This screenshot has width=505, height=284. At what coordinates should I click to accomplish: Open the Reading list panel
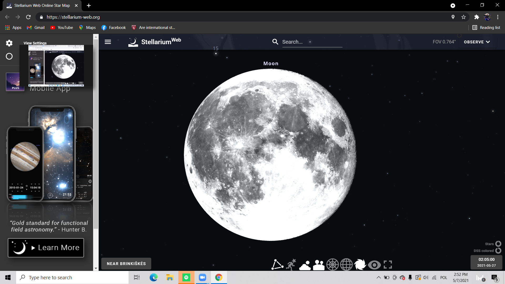coord(486,28)
